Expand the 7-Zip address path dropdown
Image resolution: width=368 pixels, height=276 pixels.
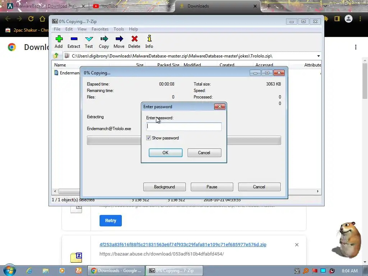point(318,56)
